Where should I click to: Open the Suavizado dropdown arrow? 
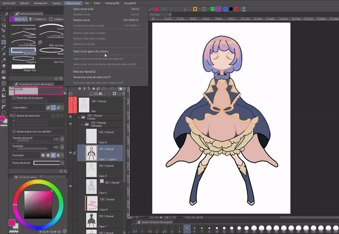tap(63, 155)
